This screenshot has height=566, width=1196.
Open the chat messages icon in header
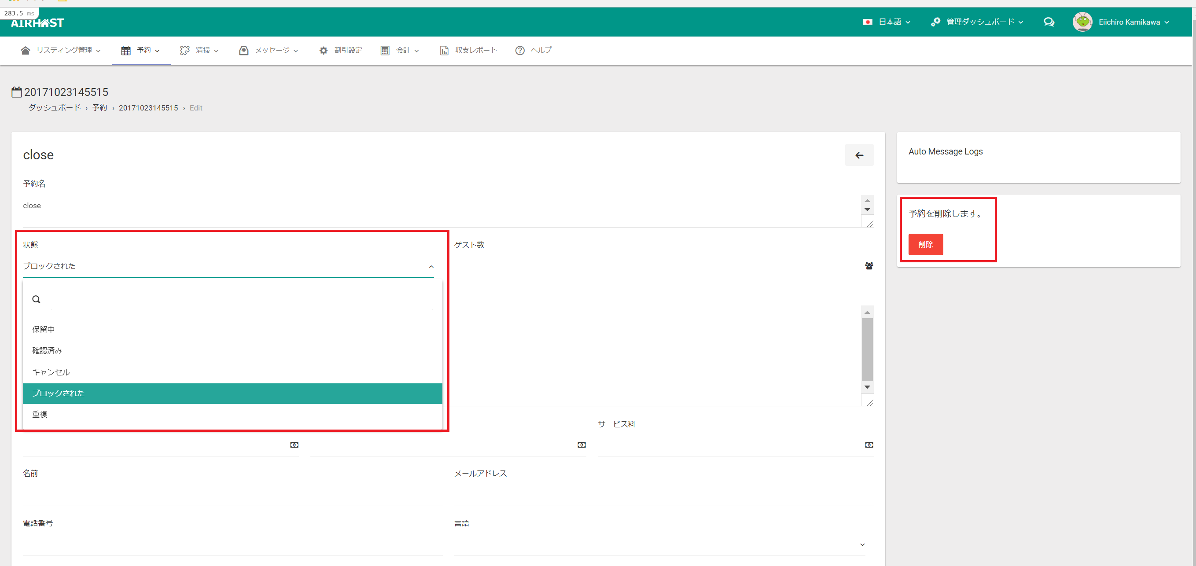[x=1049, y=22]
